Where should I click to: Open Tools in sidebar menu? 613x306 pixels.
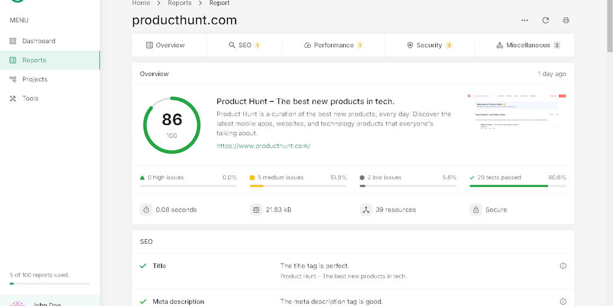click(30, 99)
